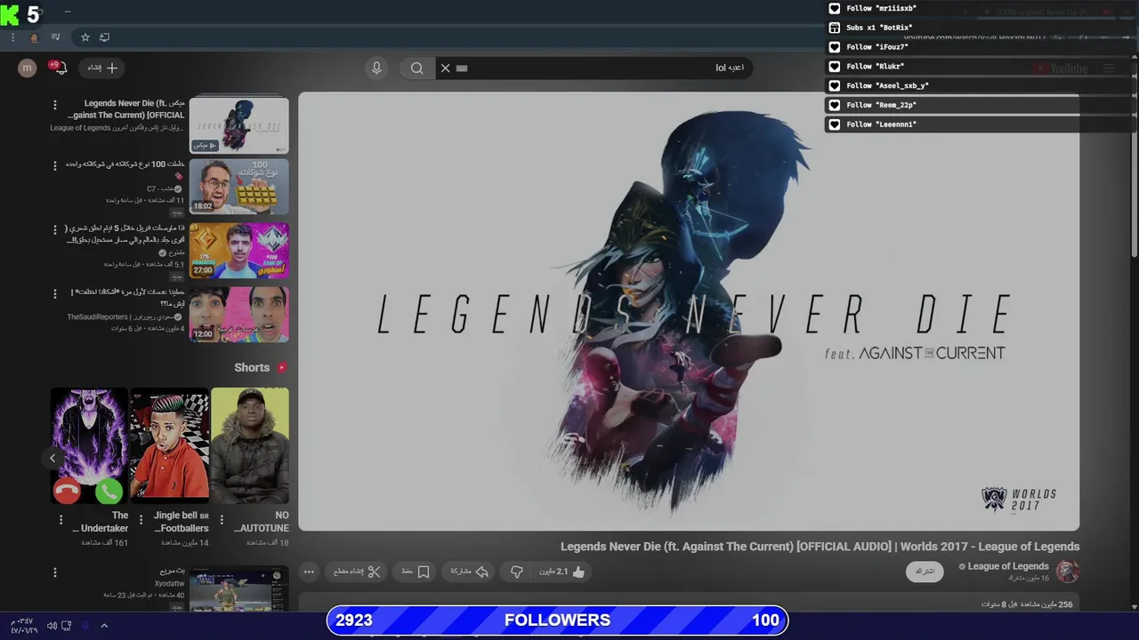Click Follow "Reem_22p" alert

tap(981, 105)
